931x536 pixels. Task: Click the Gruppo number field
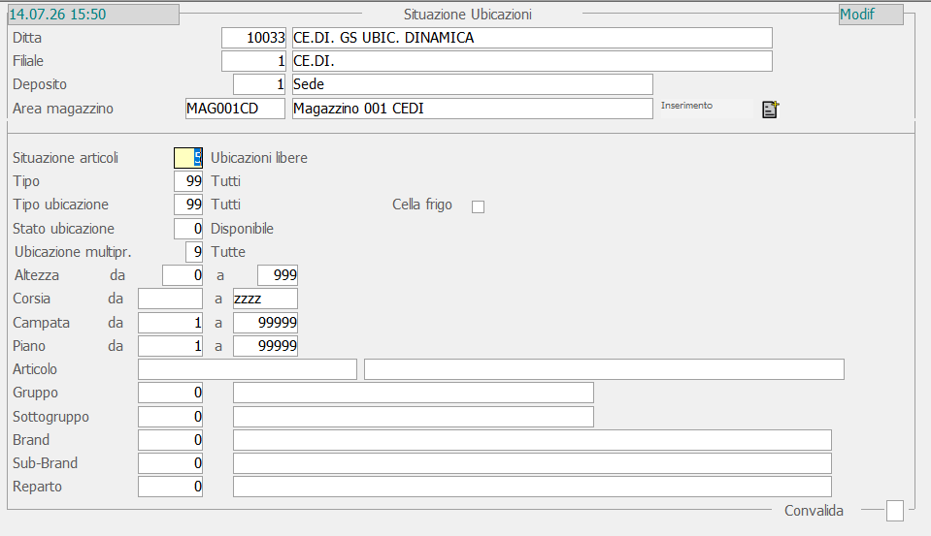(171, 393)
